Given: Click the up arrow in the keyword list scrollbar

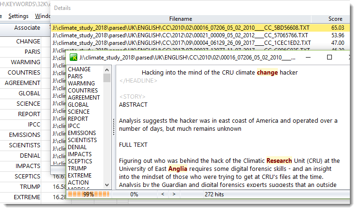Looking at the screenshot, I should 107,70.
